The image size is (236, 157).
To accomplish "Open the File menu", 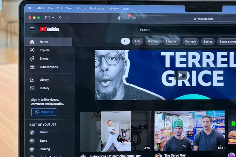I will (x=50, y=8).
